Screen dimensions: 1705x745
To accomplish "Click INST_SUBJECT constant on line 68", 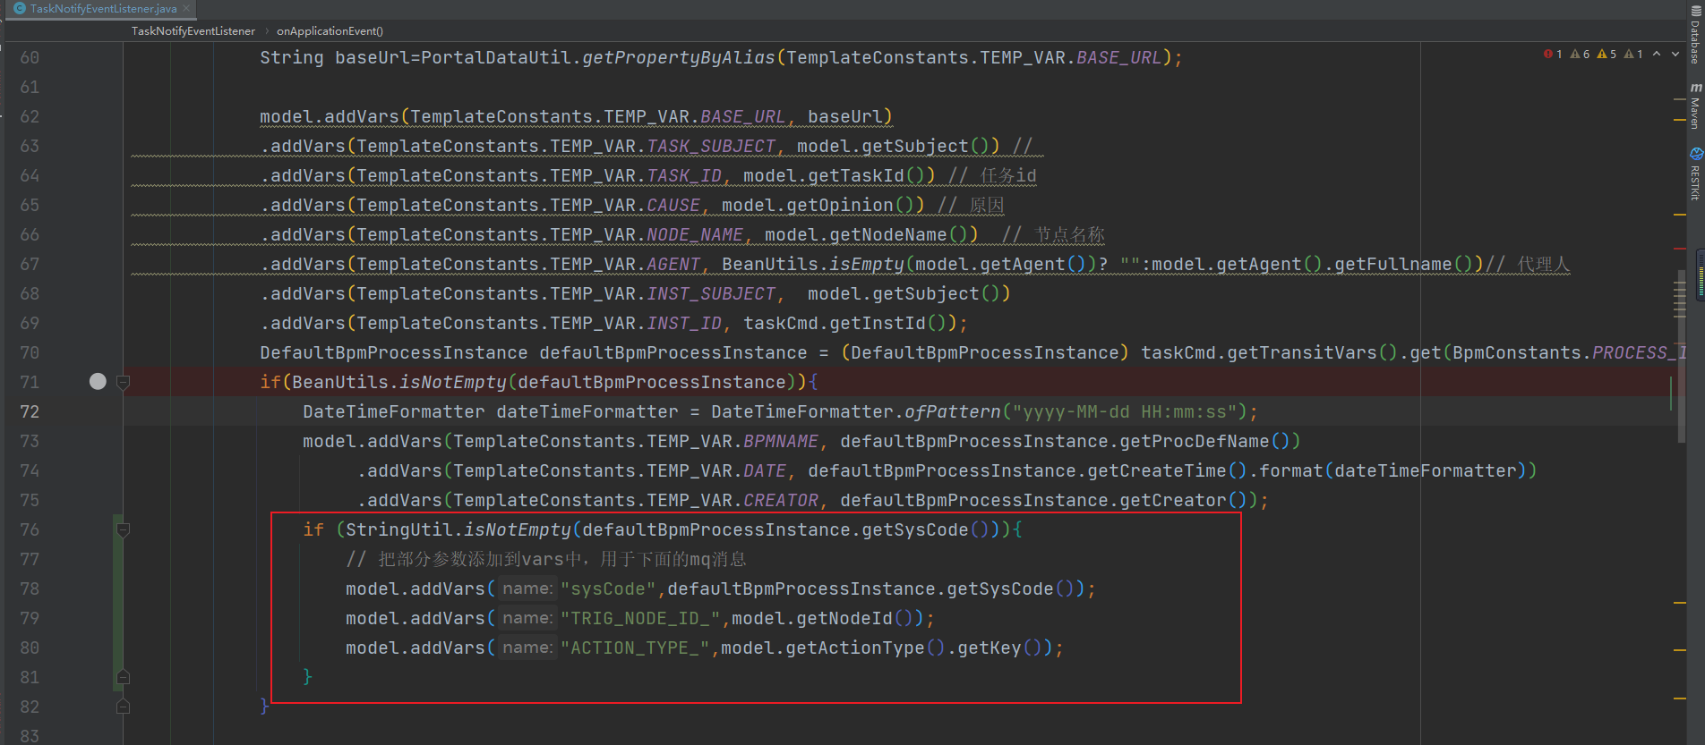I will [x=711, y=294].
